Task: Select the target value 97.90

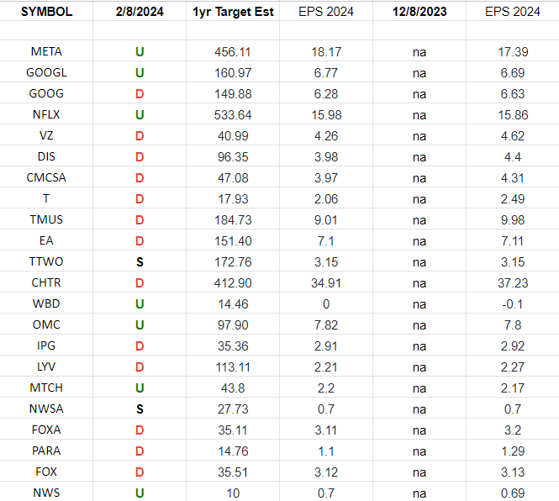Action: point(233,325)
